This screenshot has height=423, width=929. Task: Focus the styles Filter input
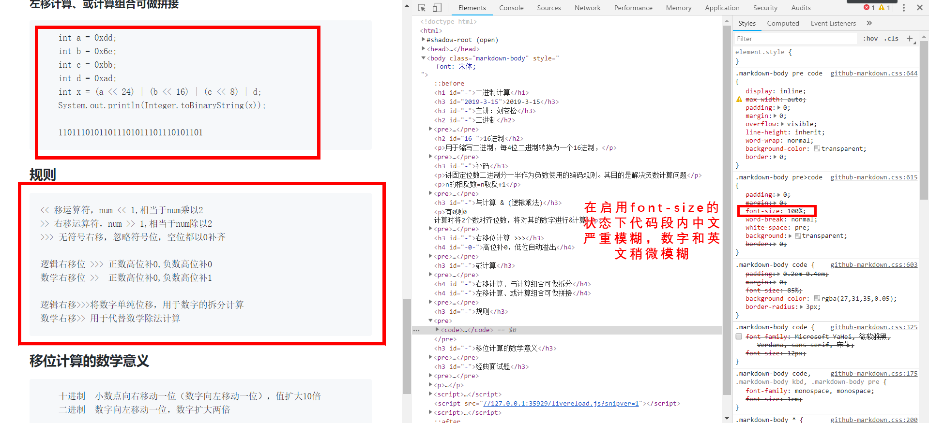click(x=796, y=39)
